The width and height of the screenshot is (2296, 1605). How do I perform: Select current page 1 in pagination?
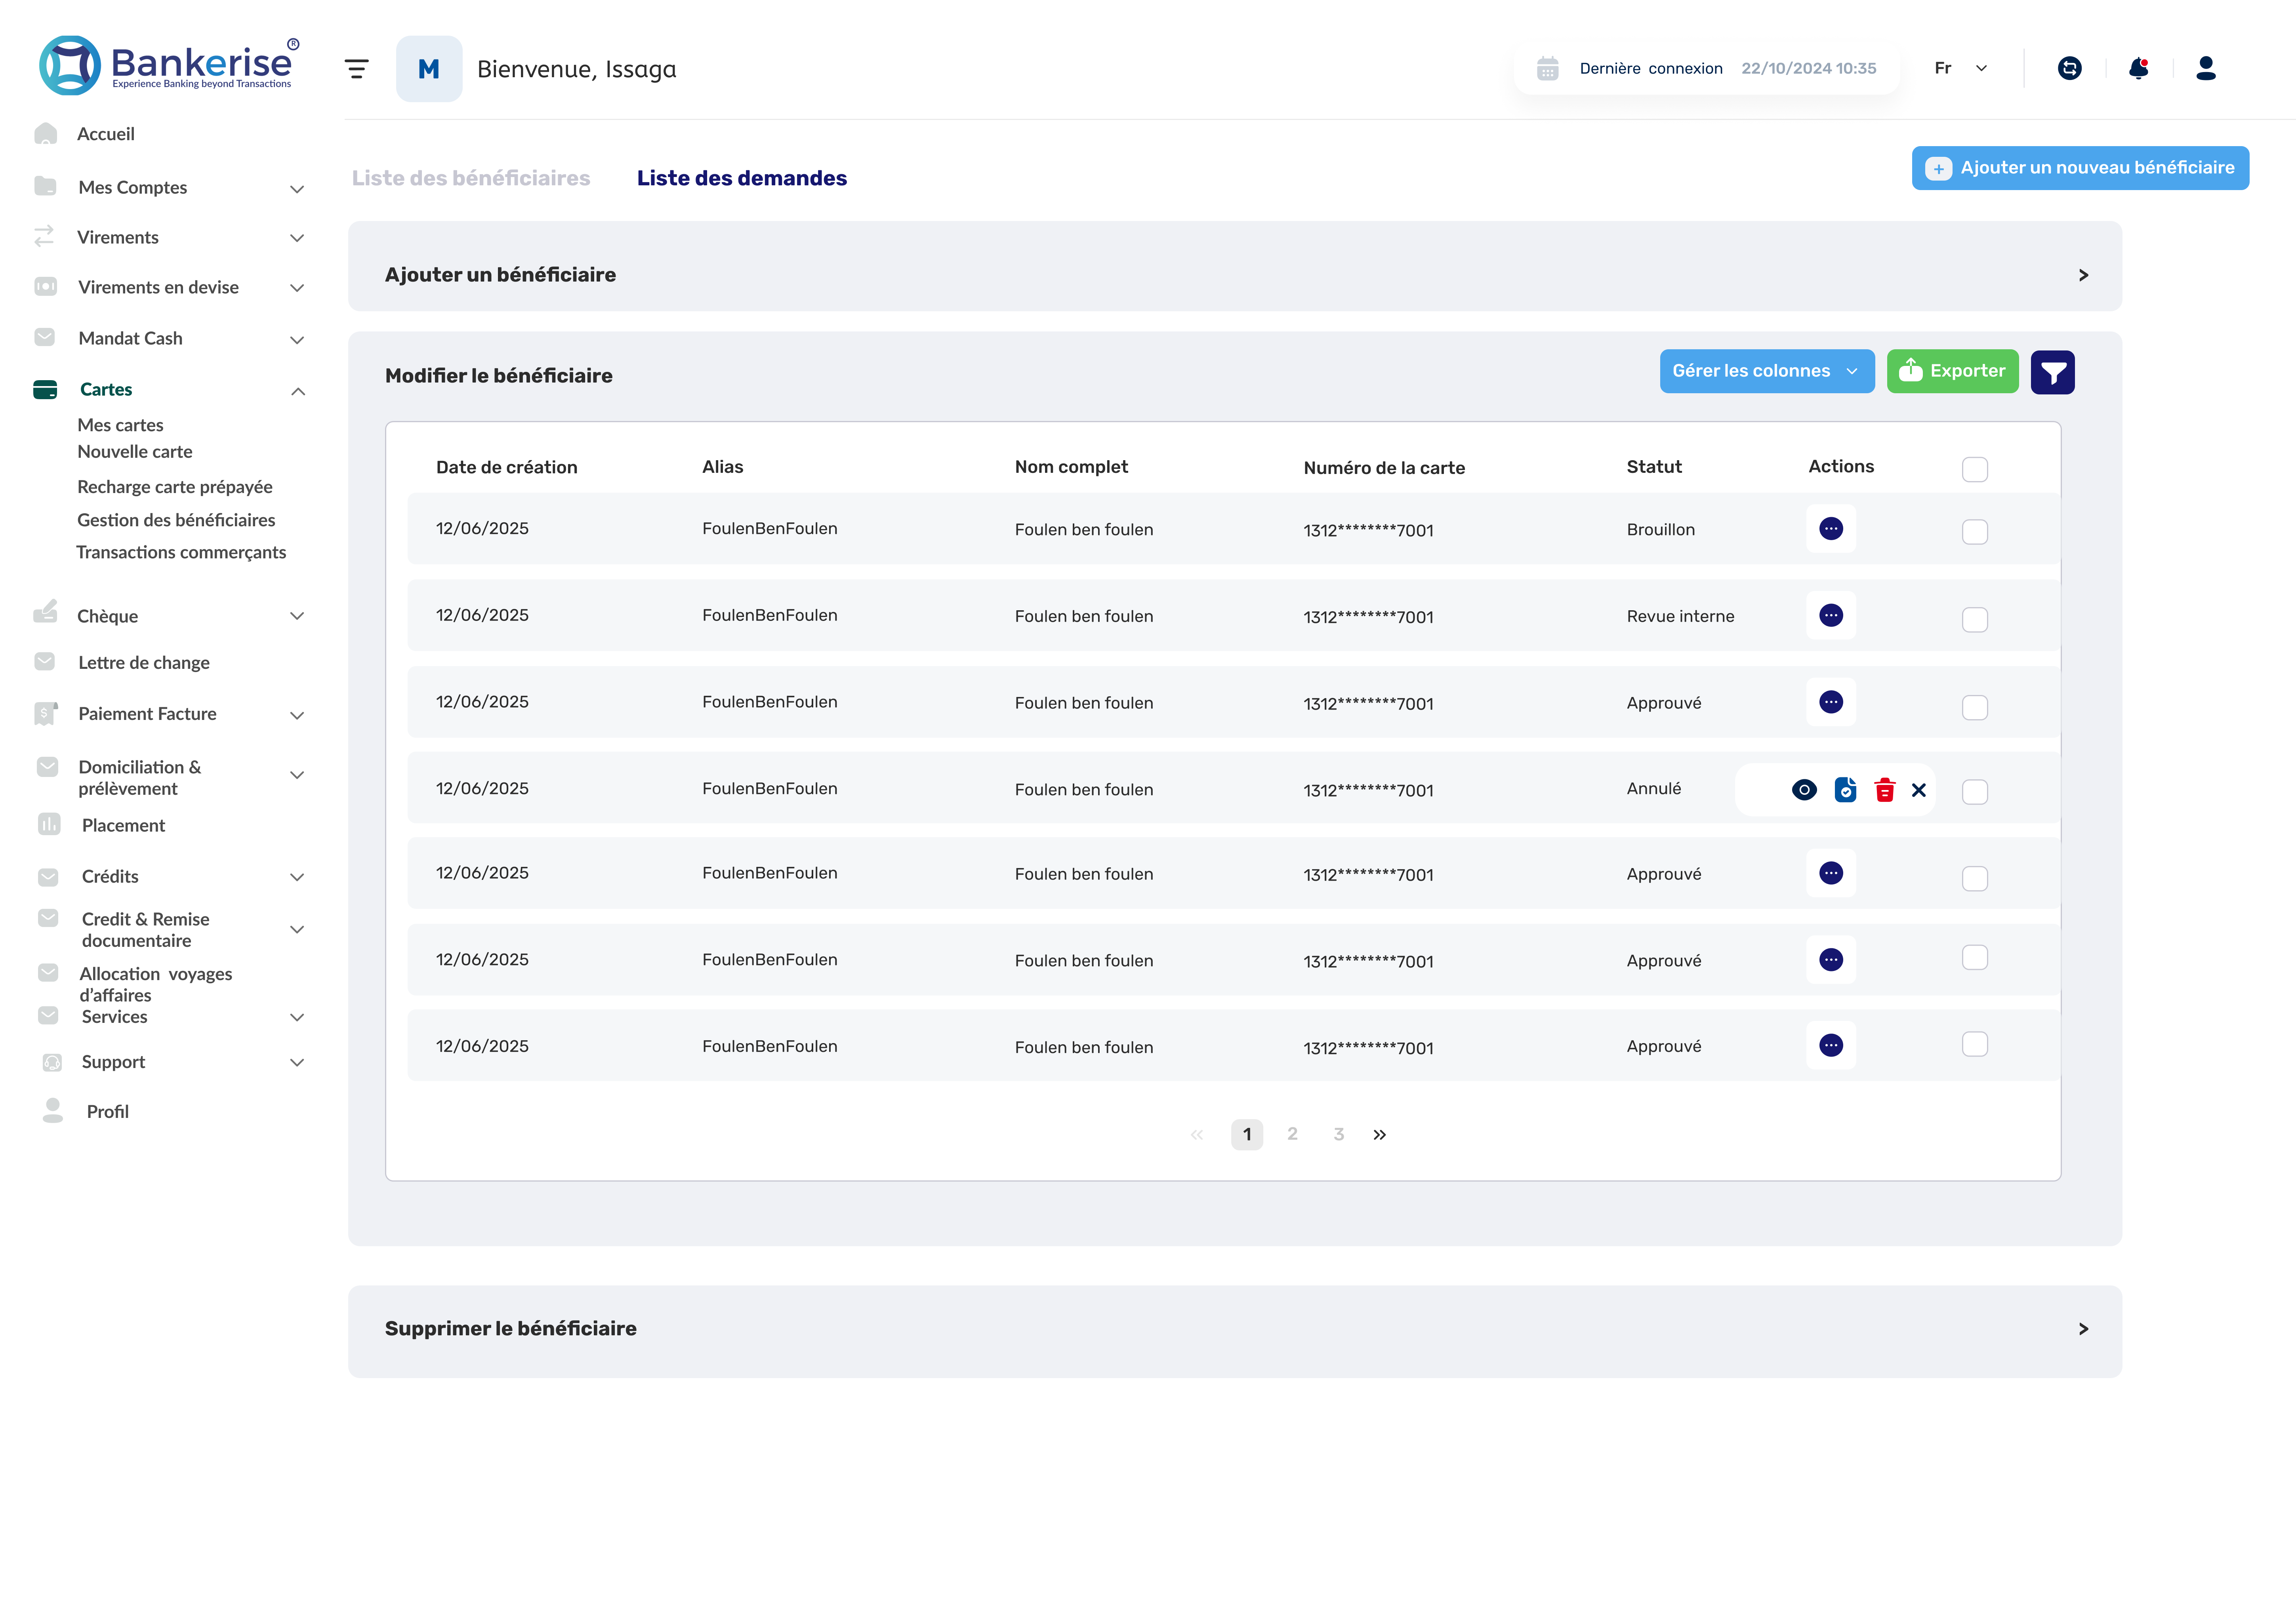pos(1247,1134)
